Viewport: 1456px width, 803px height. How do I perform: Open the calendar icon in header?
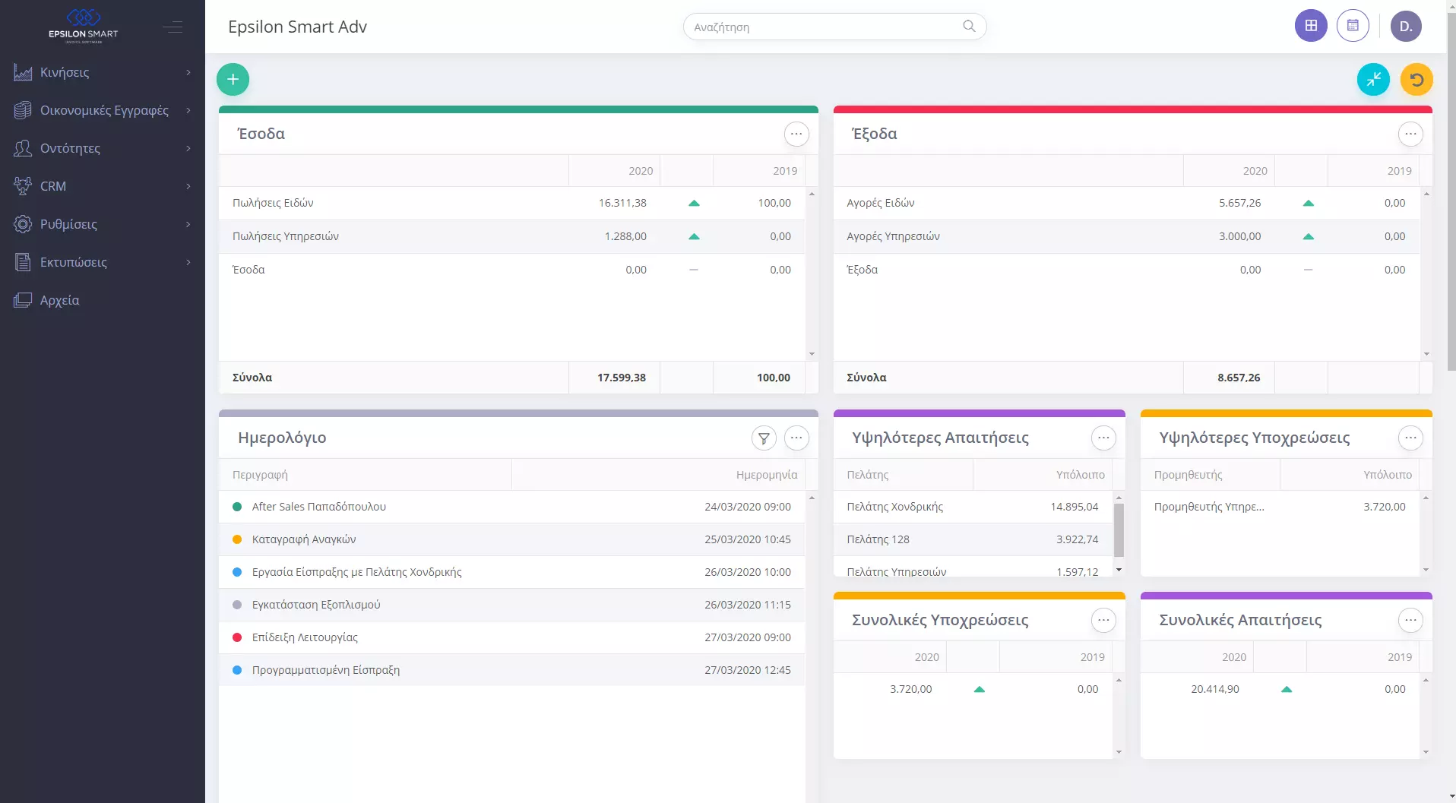tap(1353, 26)
